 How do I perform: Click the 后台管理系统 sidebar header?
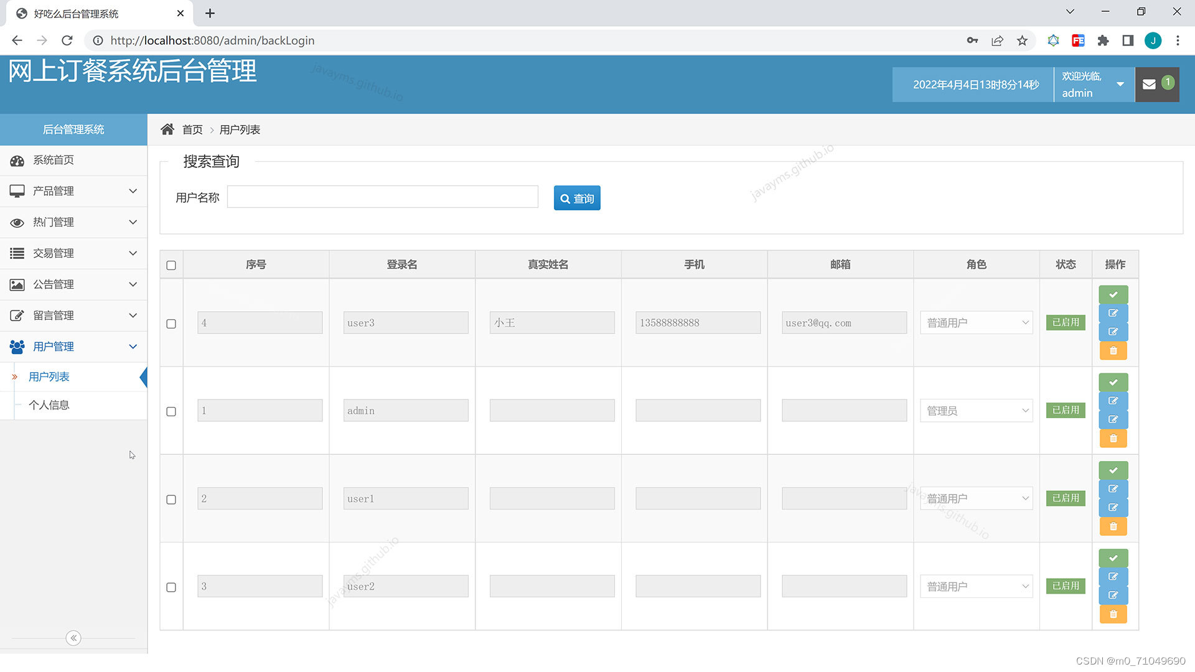(x=73, y=129)
